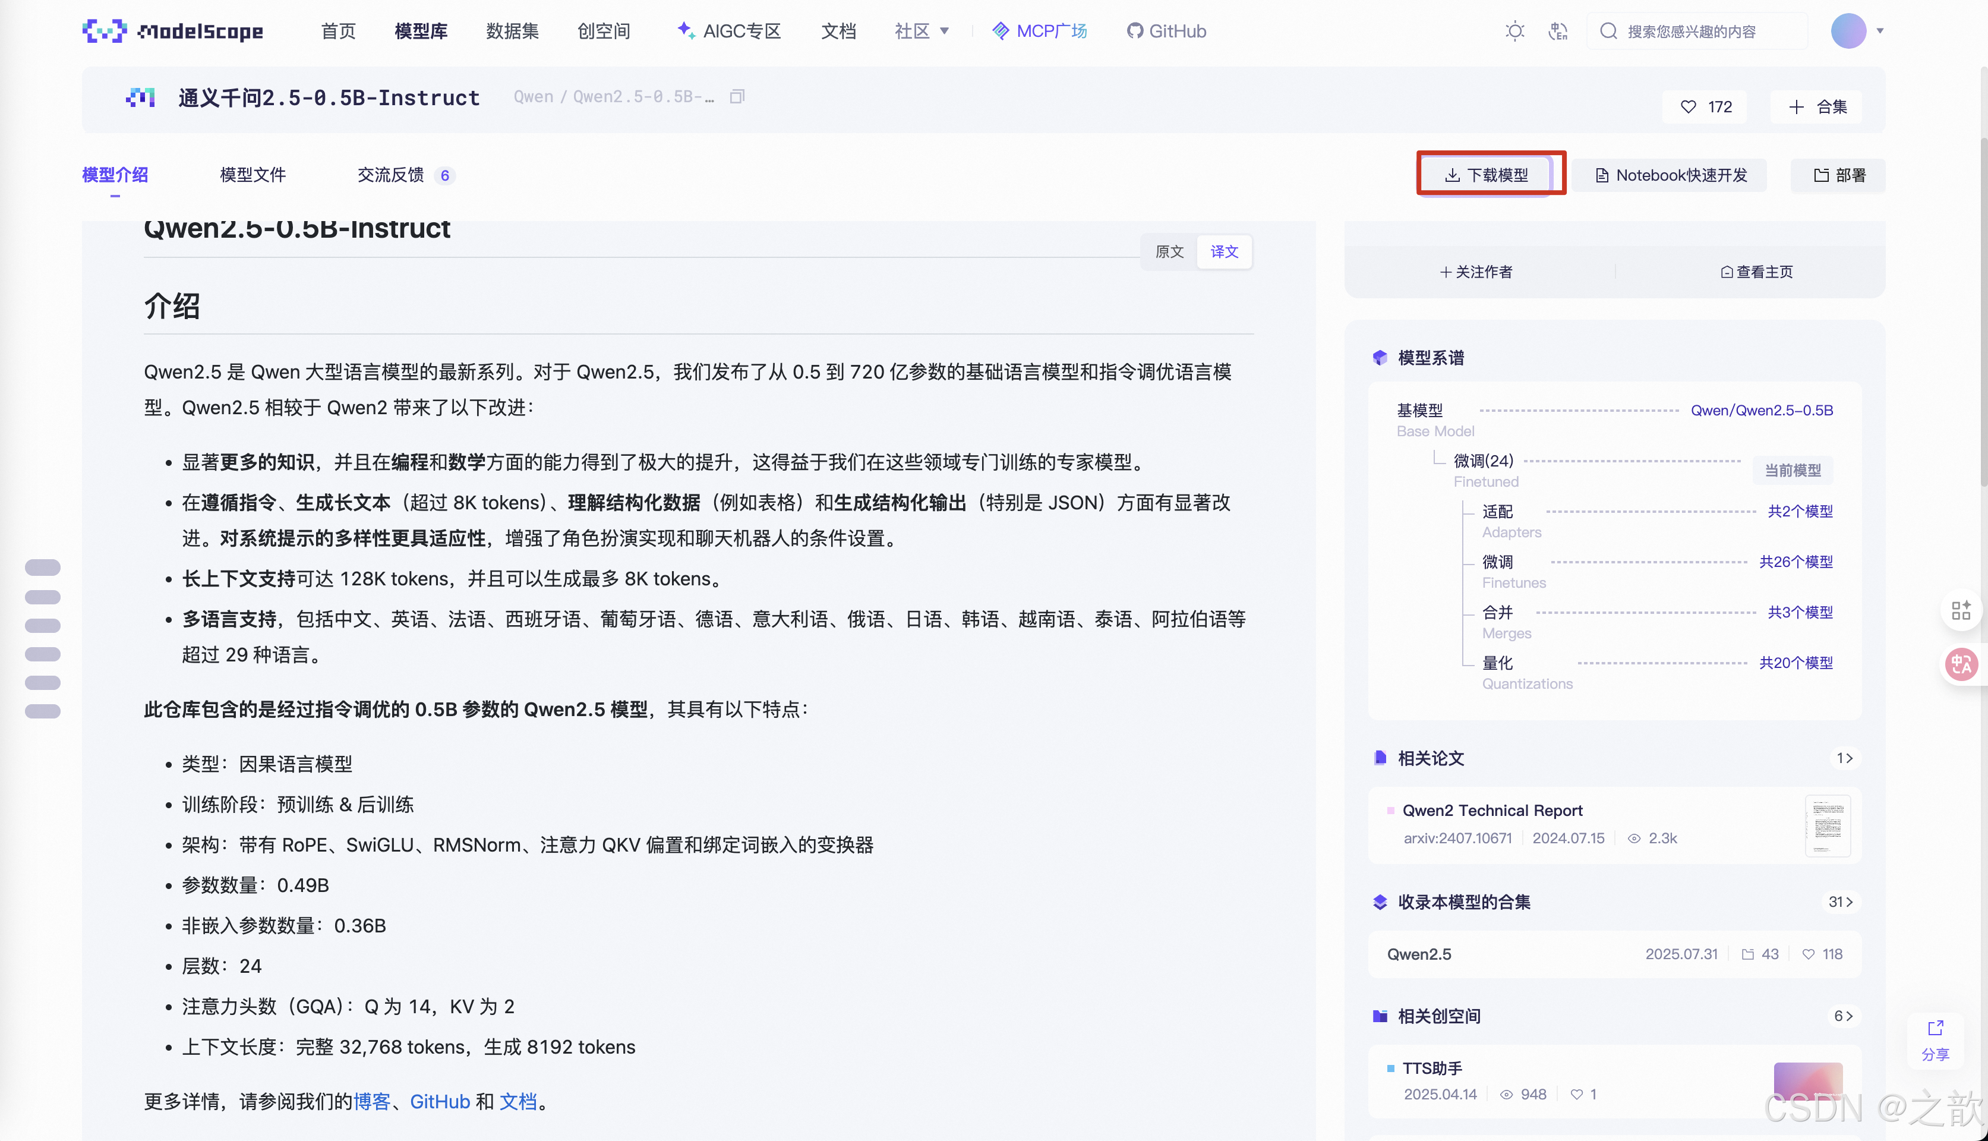This screenshot has width=1988, height=1141.
Task: Click the MCP广场 diamond icon
Action: (x=1001, y=30)
